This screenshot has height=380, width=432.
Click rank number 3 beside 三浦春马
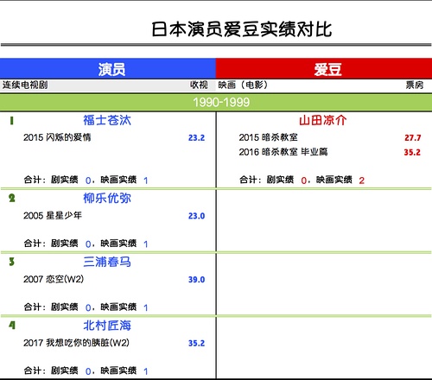point(11,262)
